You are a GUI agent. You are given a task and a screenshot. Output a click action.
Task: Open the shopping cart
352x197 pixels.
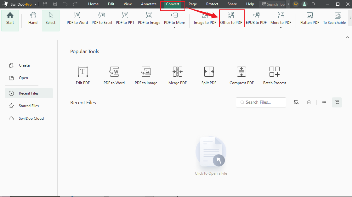(x=295, y=4)
